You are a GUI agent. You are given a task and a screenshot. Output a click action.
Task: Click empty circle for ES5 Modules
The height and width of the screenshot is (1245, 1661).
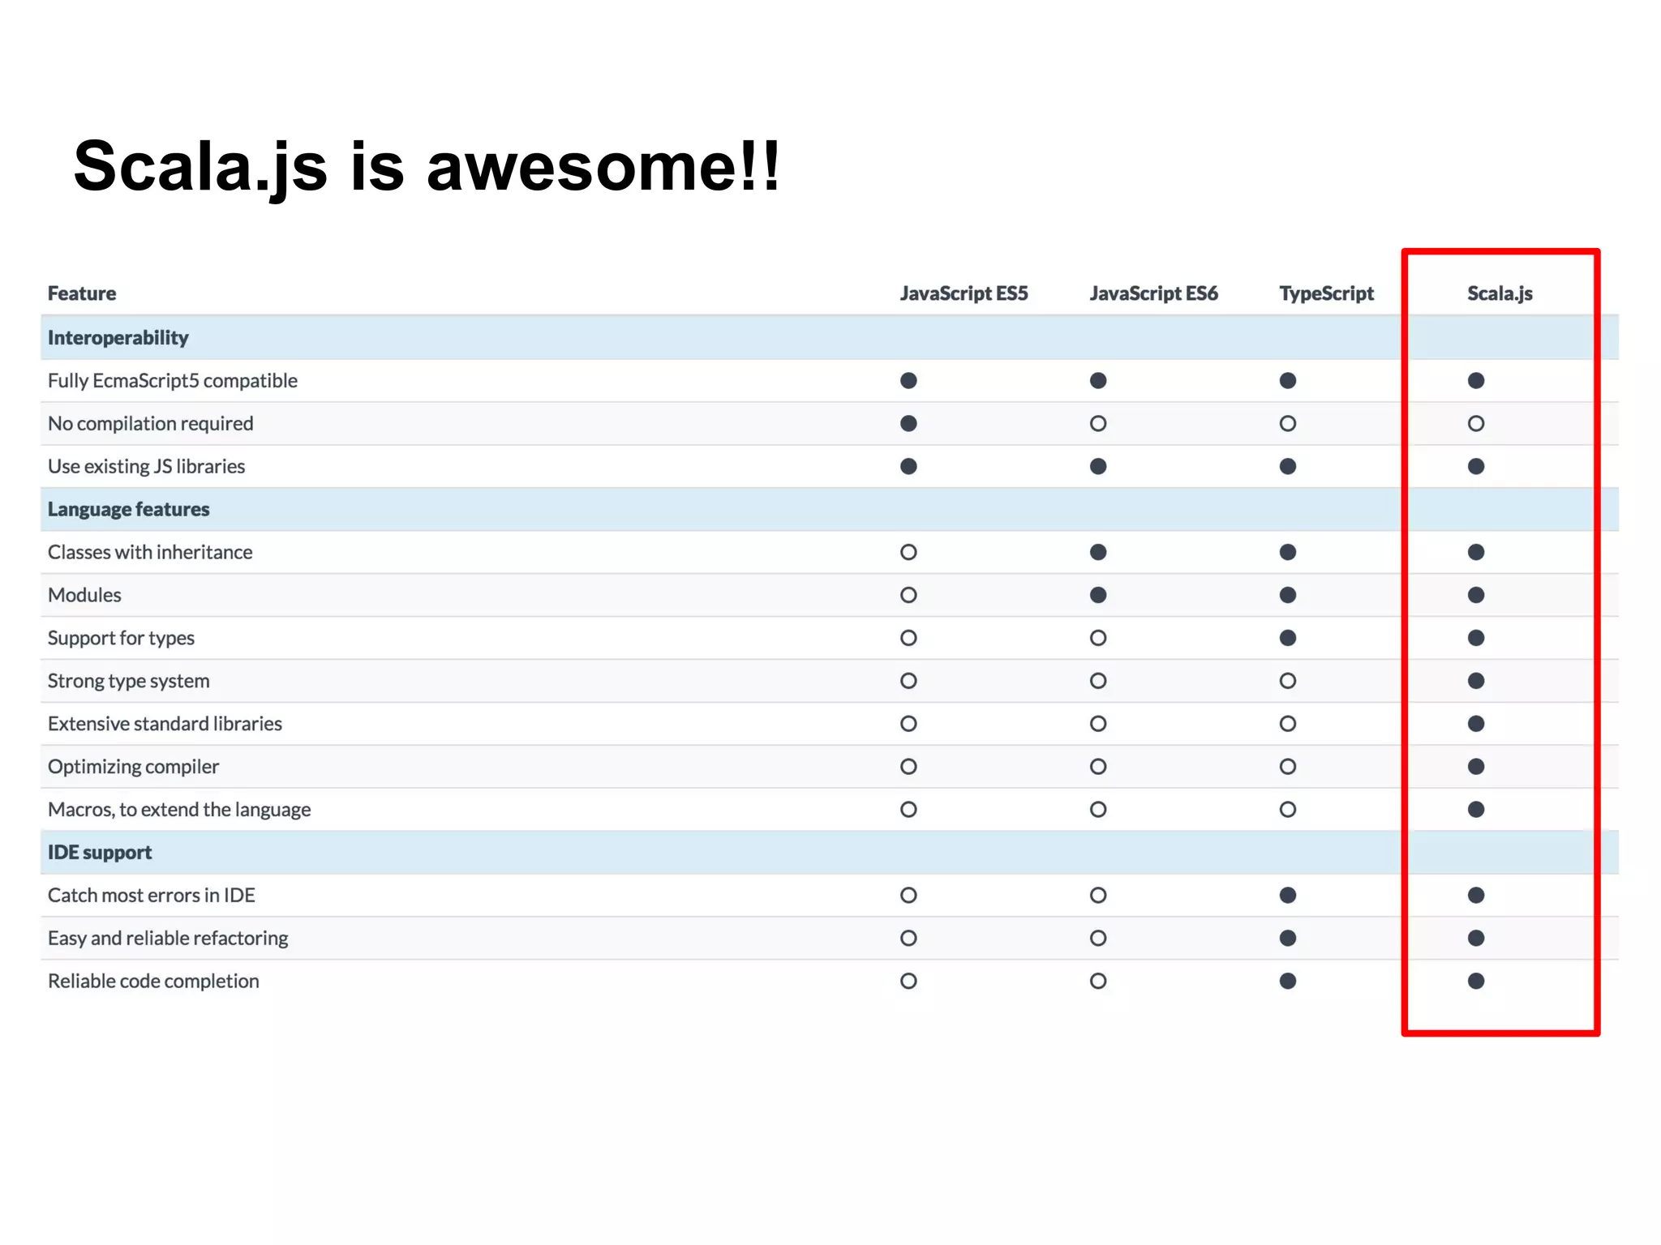[908, 595]
